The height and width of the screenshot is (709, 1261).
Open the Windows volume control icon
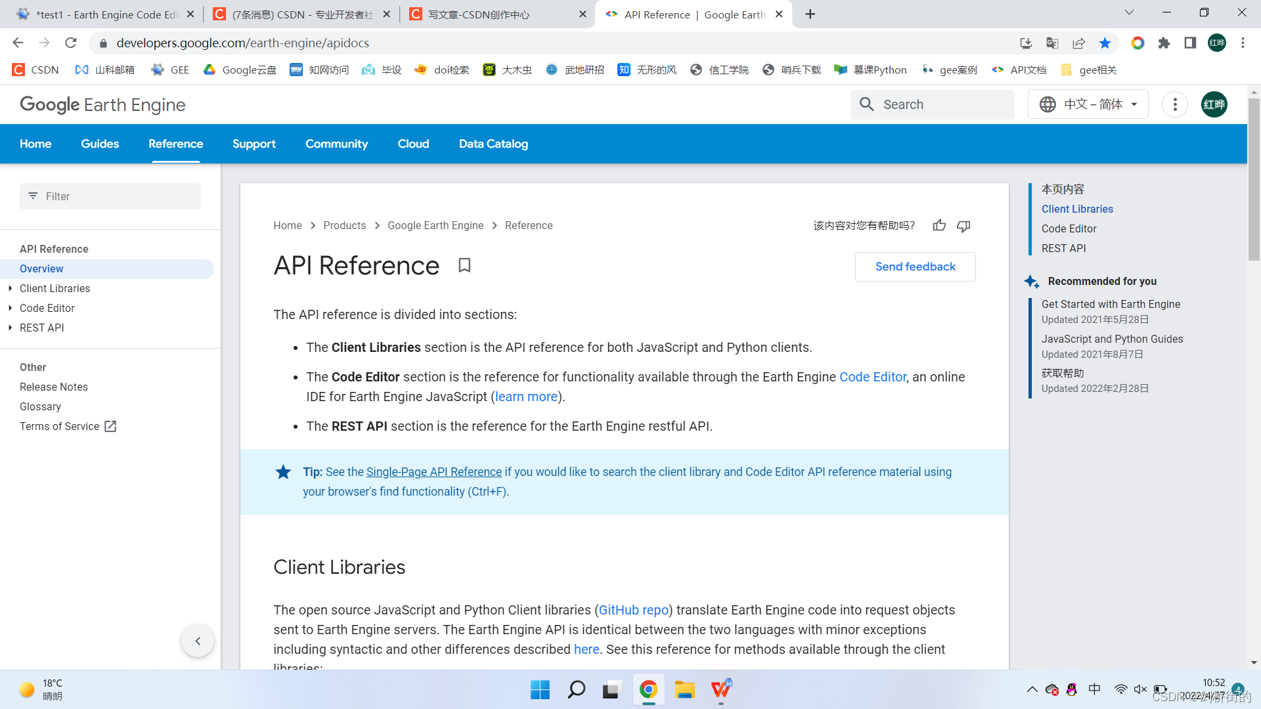click(x=1140, y=689)
